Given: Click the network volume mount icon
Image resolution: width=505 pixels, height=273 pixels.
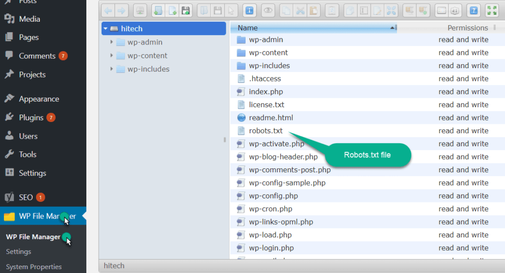Looking at the screenshot, I should (140, 11).
